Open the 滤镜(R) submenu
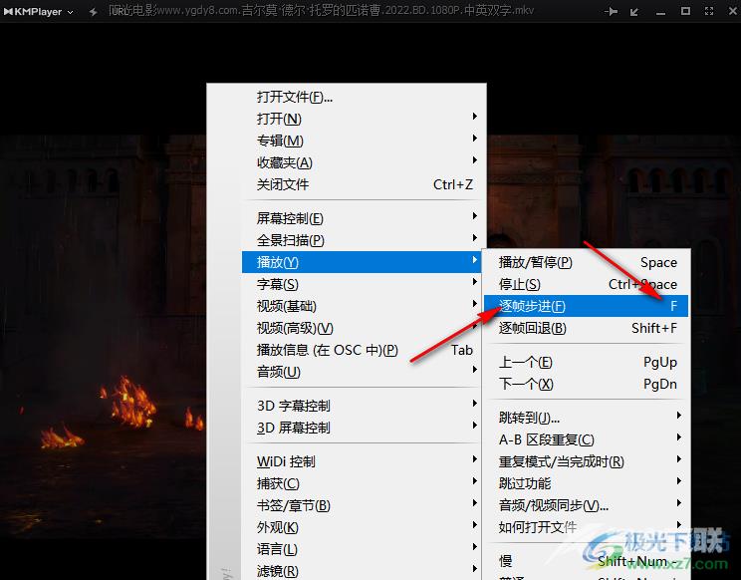The width and height of the screenshot is (741, 580). [364, 571]
